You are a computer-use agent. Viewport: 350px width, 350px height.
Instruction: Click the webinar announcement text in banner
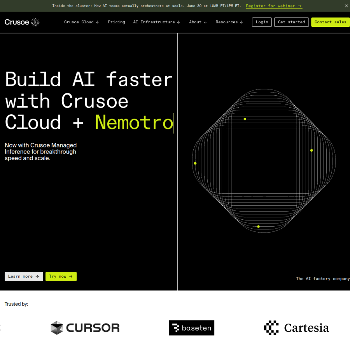click(147, 6)
